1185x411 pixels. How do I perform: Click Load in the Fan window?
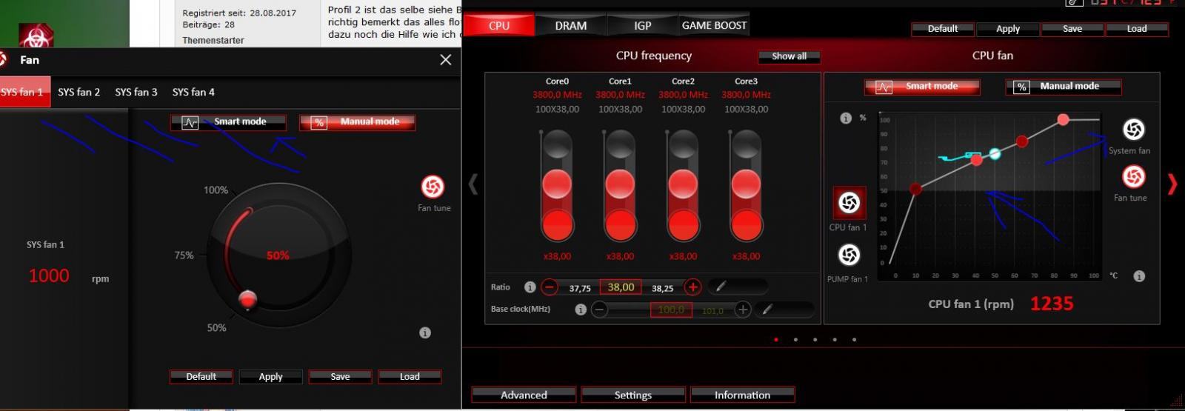(410, 377)
